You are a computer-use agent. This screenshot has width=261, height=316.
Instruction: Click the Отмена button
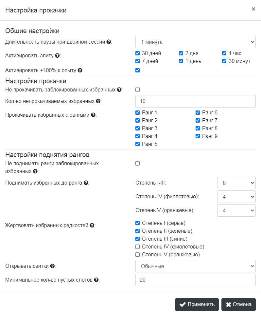pos(239,305)
